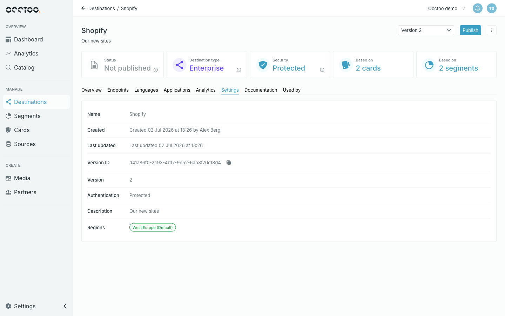Click the value 2 in the Version row

tap(131, 180)
